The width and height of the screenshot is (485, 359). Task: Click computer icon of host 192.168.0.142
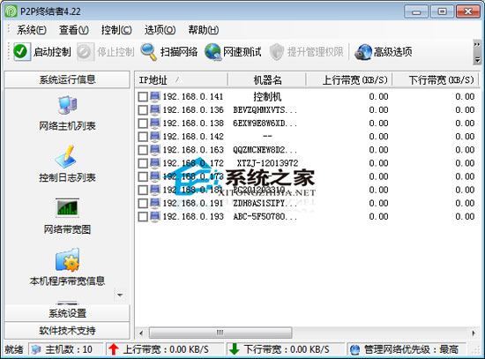pos(154,136)
